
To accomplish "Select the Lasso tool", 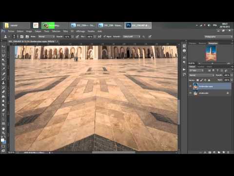I will [3, 56].
